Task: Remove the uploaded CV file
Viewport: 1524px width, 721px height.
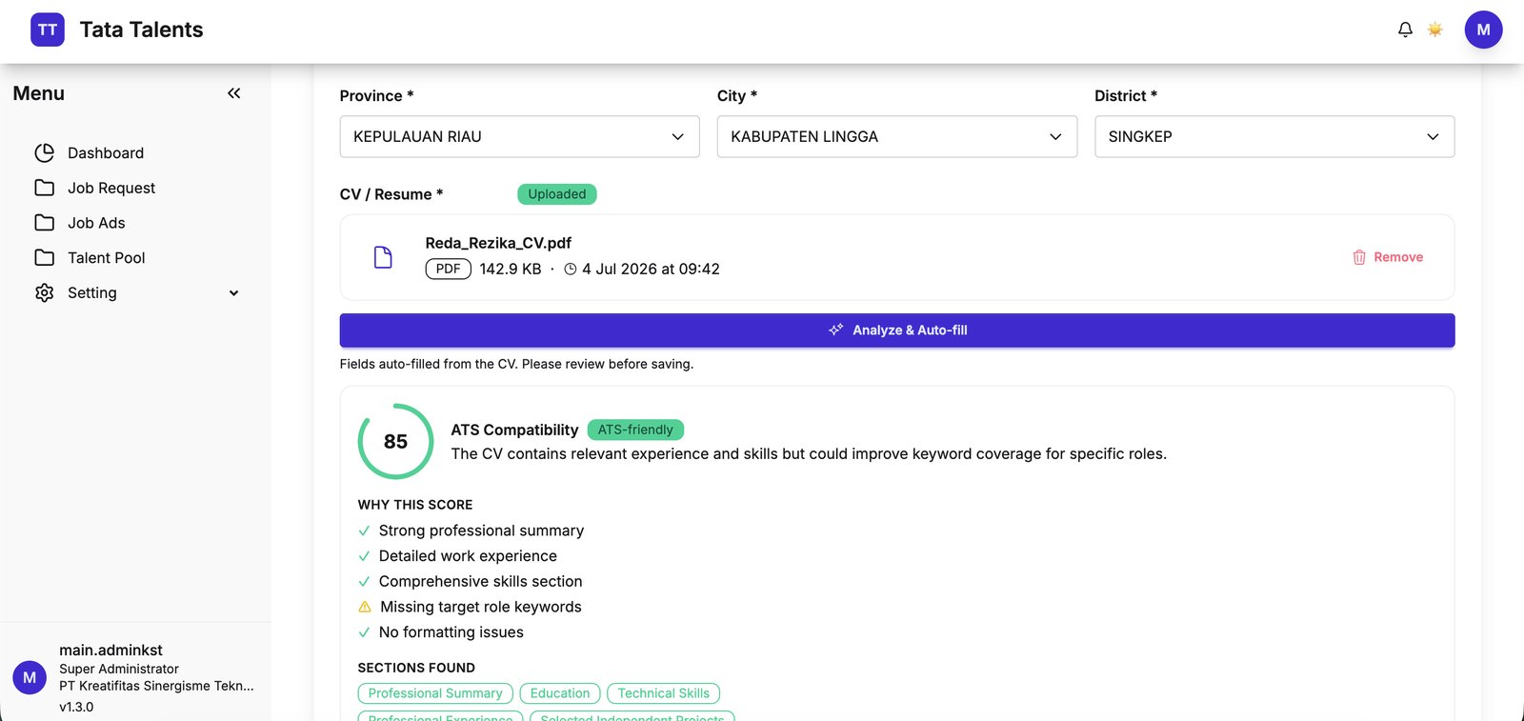Action: coord(1388,257)
